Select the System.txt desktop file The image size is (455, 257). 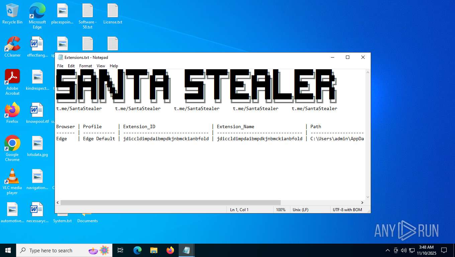pos(62,219)
